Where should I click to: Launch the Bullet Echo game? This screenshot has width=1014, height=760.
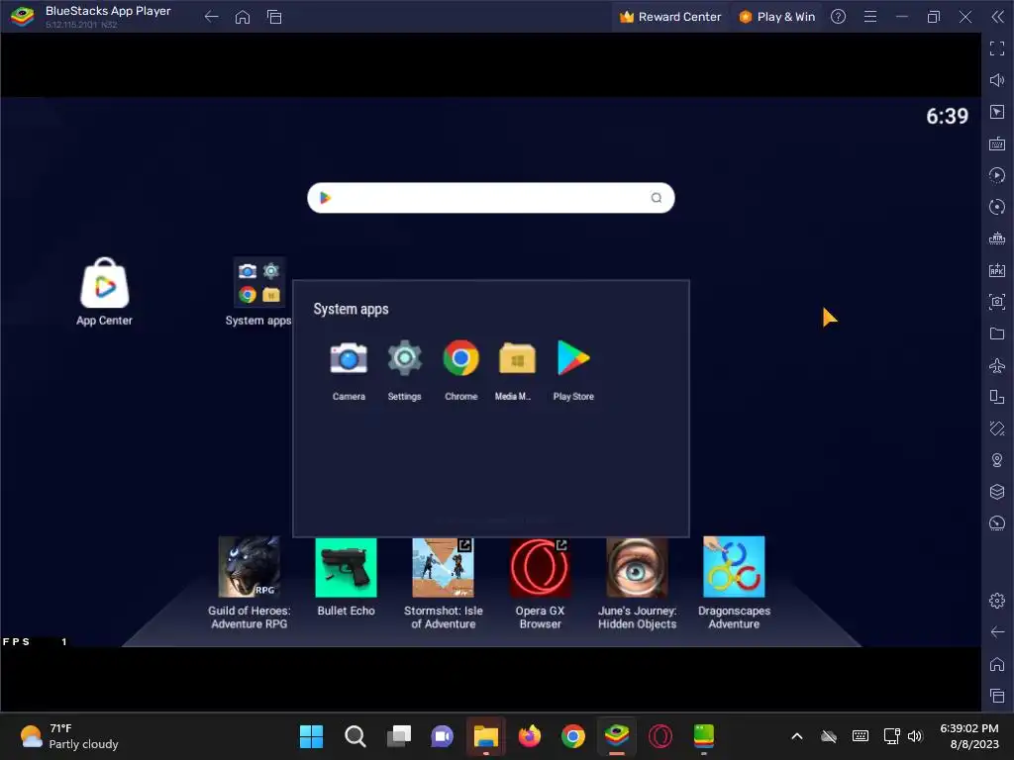[x=346, y=567]
